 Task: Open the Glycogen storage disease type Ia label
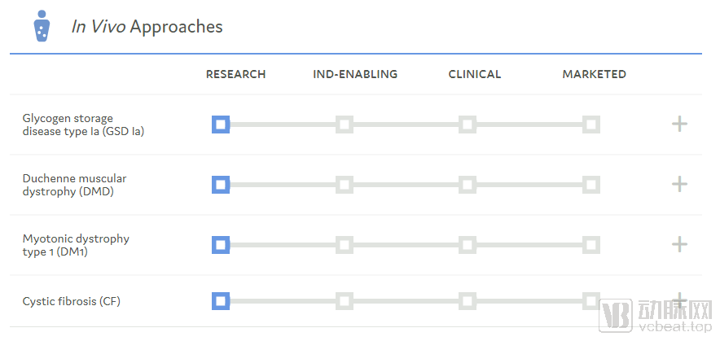pos(83,125)
